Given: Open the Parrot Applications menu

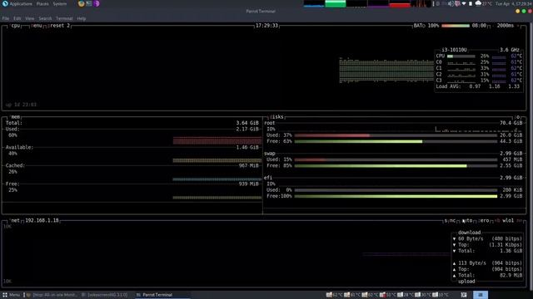Looking at the screenshot, I should click(x=17, y=3).
